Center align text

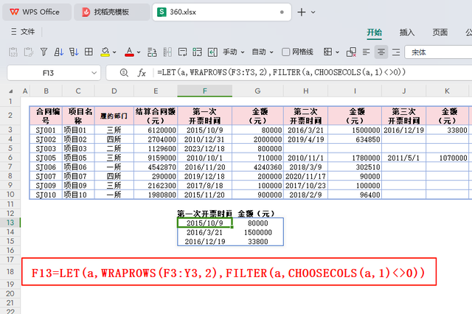pos(381,52)
